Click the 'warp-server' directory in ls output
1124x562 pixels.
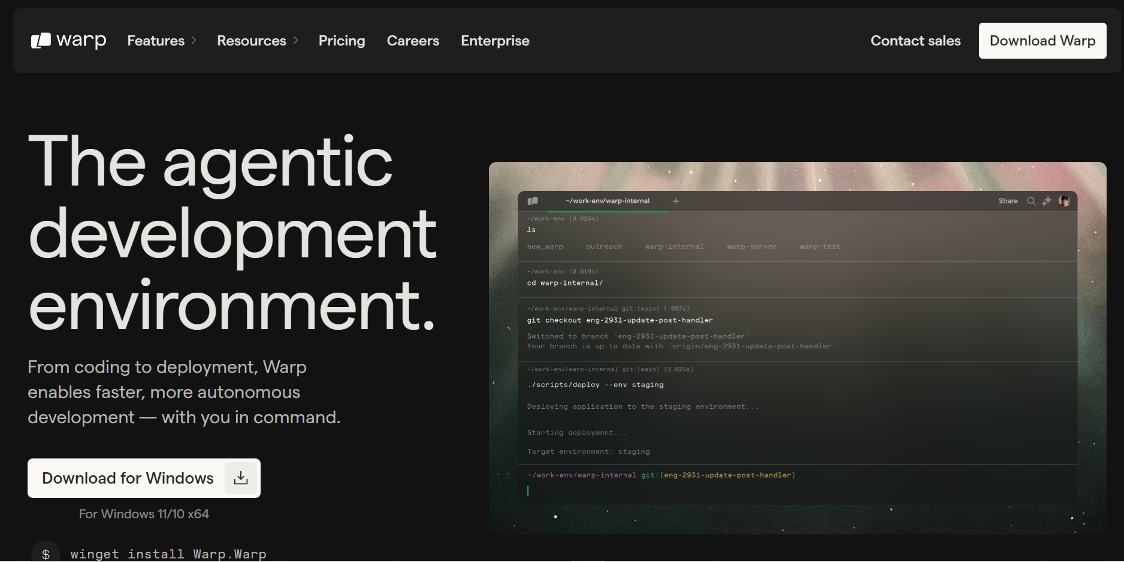click(751, 247)
